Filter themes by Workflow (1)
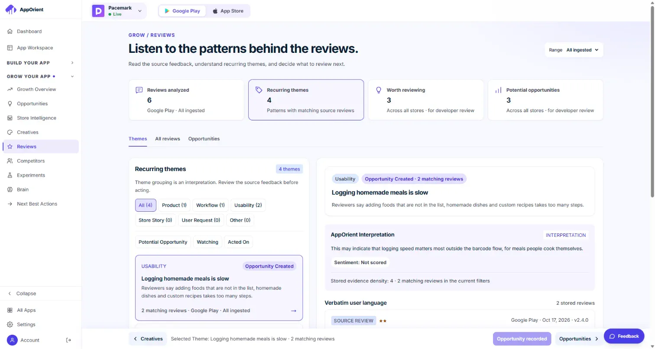655x349 pixels. point(211,205)
